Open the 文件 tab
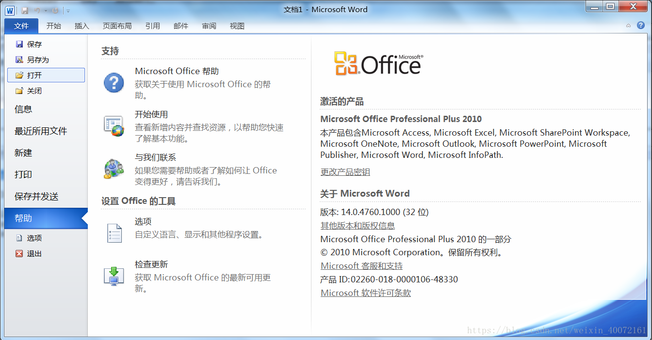 (21, 26)
